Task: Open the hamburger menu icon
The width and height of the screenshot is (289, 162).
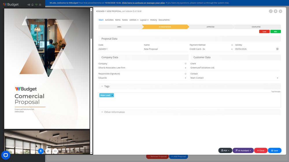Action: coord(40,5)
